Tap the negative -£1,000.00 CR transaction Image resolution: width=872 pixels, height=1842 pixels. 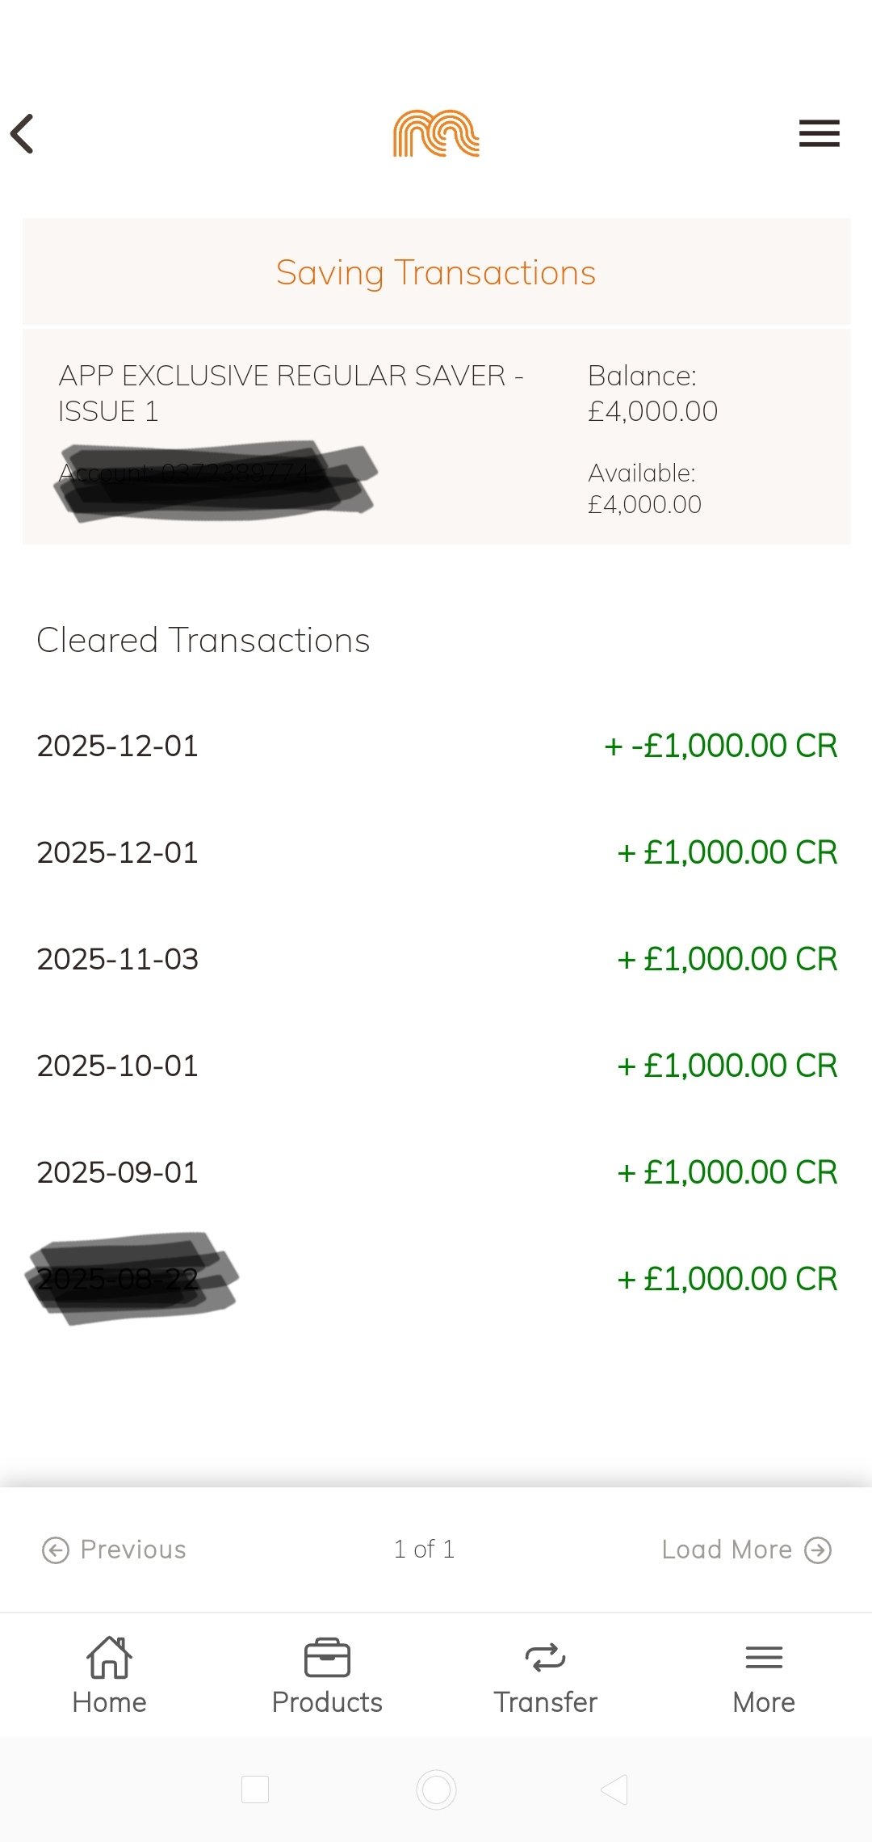tap(720, 746)
